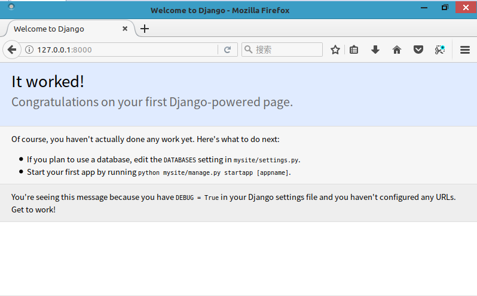Select the Welcome to Django tab
The height and width of the screenshot is (296, 477).
coord(71,29)
